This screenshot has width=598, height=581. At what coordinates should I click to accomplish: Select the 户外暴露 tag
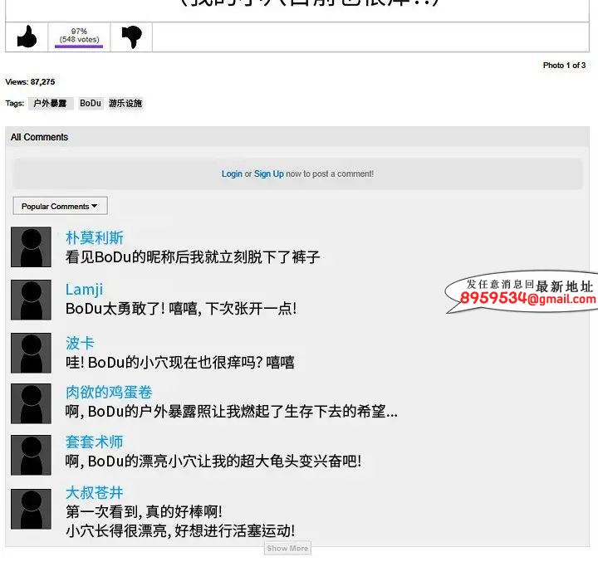pyautogui.click(x=51, y=103)
